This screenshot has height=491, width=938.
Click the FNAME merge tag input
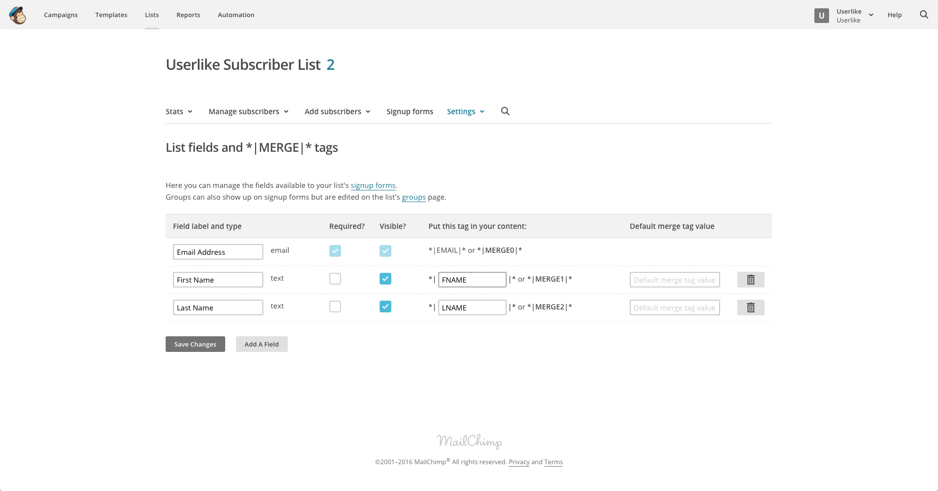coord(472,280)
